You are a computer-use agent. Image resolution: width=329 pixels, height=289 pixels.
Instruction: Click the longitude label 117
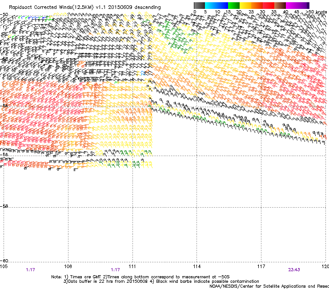pos(261,266)
